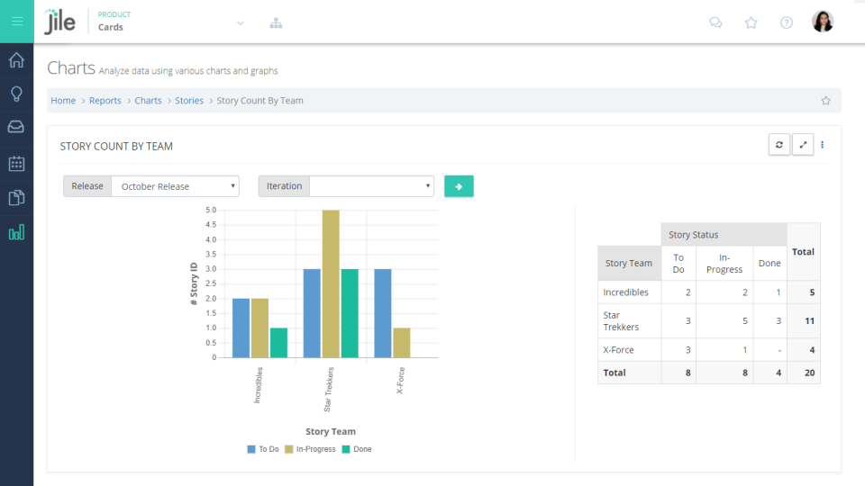This screenshot has width=865, height=486.
Task: Click the Star Trekkers Done green bar
Action: click(x=350, y=313)
